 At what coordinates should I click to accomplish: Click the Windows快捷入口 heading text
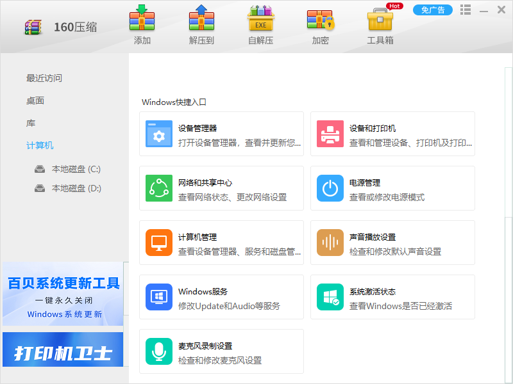point(174,102)
